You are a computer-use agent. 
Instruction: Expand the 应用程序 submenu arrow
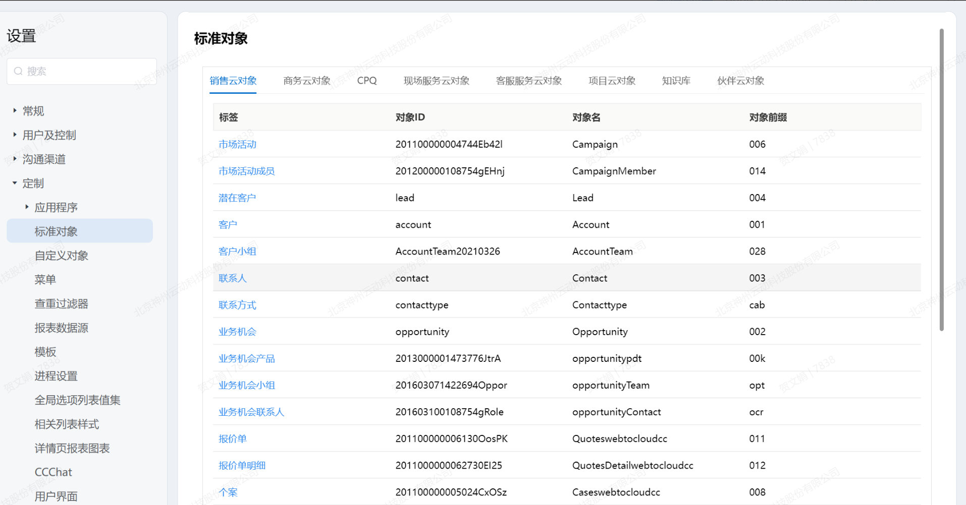pyautogui.click(x=27, y=207)
